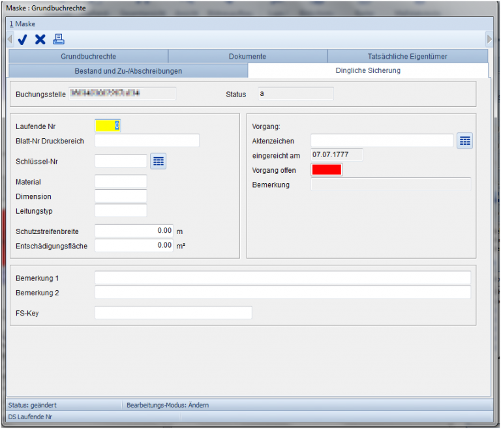Image resolution: width=501 pixels, height=429 pixels.
Task: Switch to the Dokumente tab
Action: click(x=247, y=57)
